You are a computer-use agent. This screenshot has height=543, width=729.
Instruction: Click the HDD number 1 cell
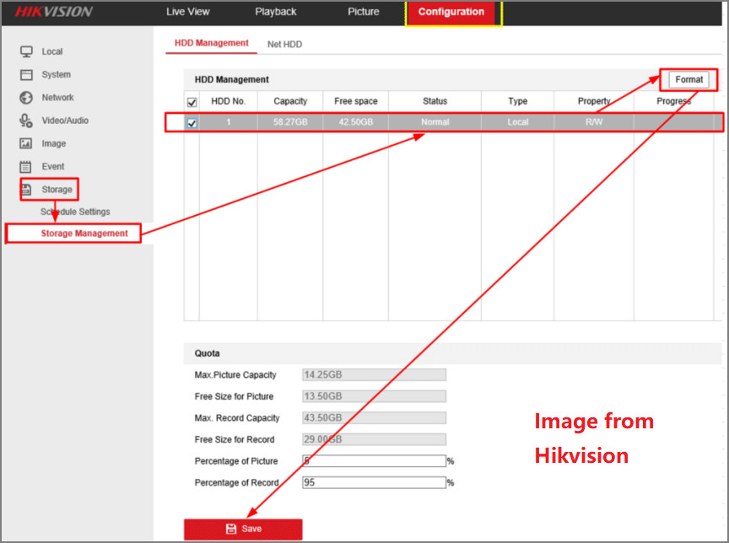point(229,122)
